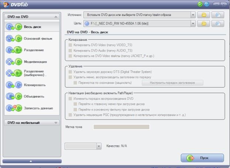This screenshot has width=230, height=168.
Task: Enable Удалить меню, воспроизводить заголовки checkbox
Action: [x=70, y=77]
